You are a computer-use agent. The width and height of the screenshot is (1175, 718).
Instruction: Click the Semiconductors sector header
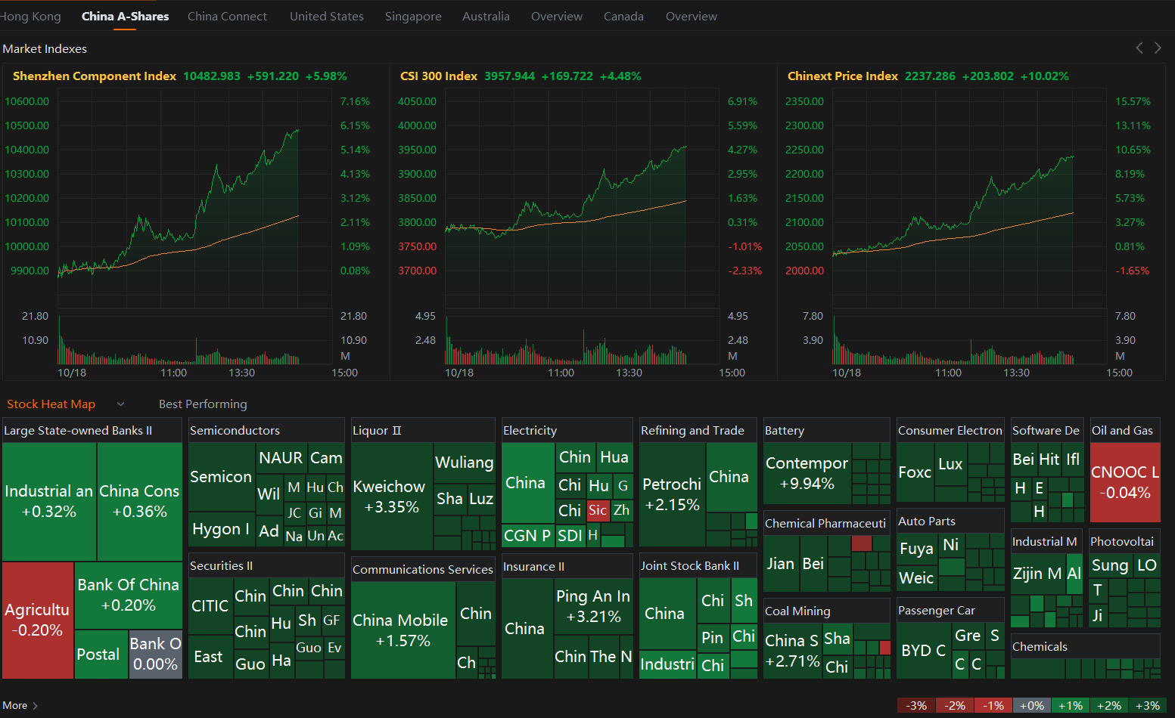[x=235, y=430]
